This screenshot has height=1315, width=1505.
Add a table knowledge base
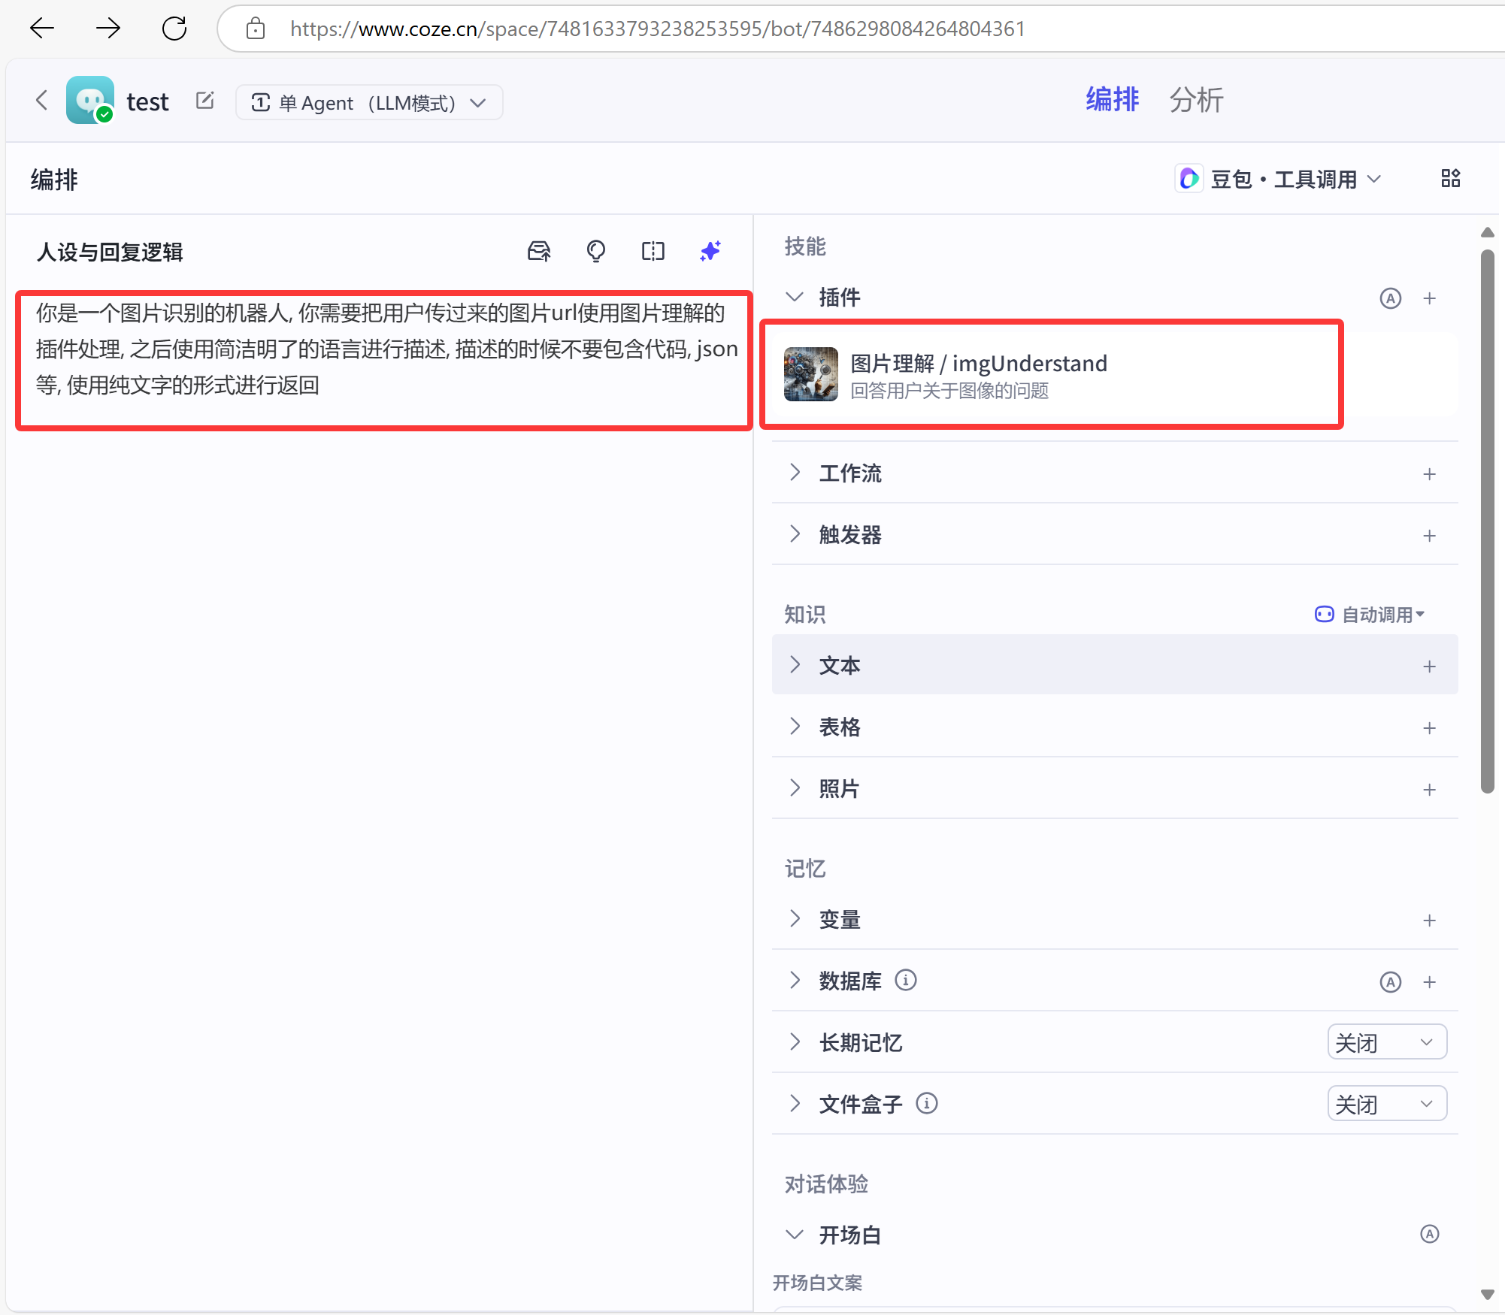[1430, 728]
